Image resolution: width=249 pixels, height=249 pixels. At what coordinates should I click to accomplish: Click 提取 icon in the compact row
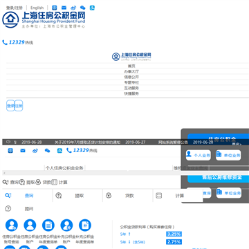pos(22,182)
